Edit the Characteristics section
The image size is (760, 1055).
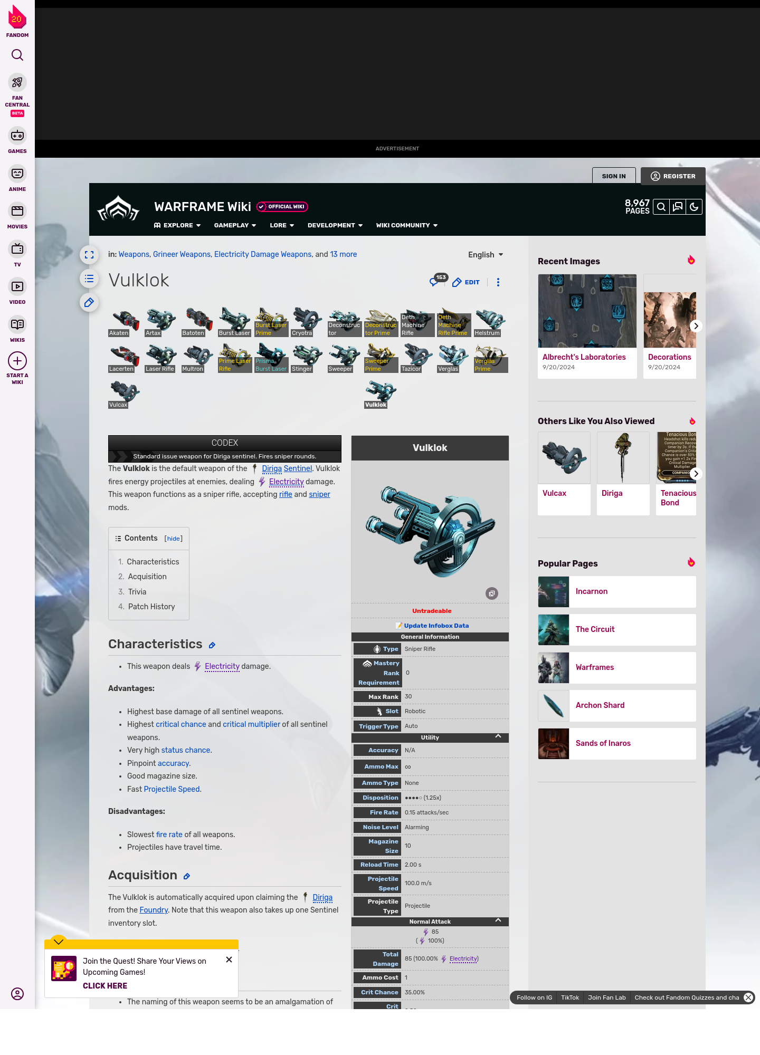[212, 645]
